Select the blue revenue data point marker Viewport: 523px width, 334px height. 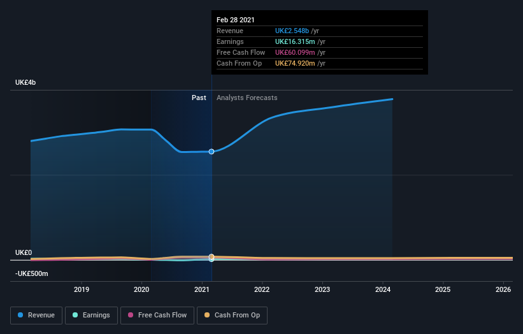(211, 152)
